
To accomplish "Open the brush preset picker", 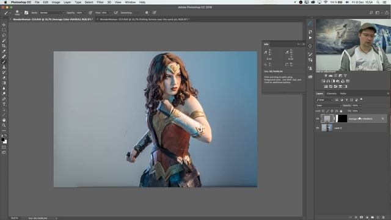I will click(x=18, y=12).
